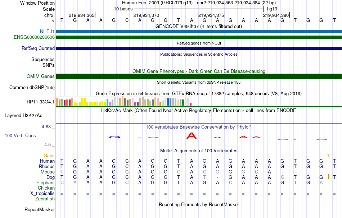Open Repeating Elements by RepeatMasker title
The height and width of the screenshot is (218, 342).
(199, 205)
